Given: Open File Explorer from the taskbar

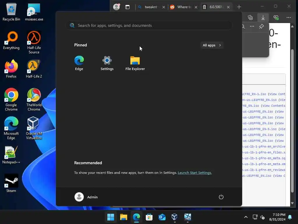Looking at the screenshot, I should coord(123,217).
